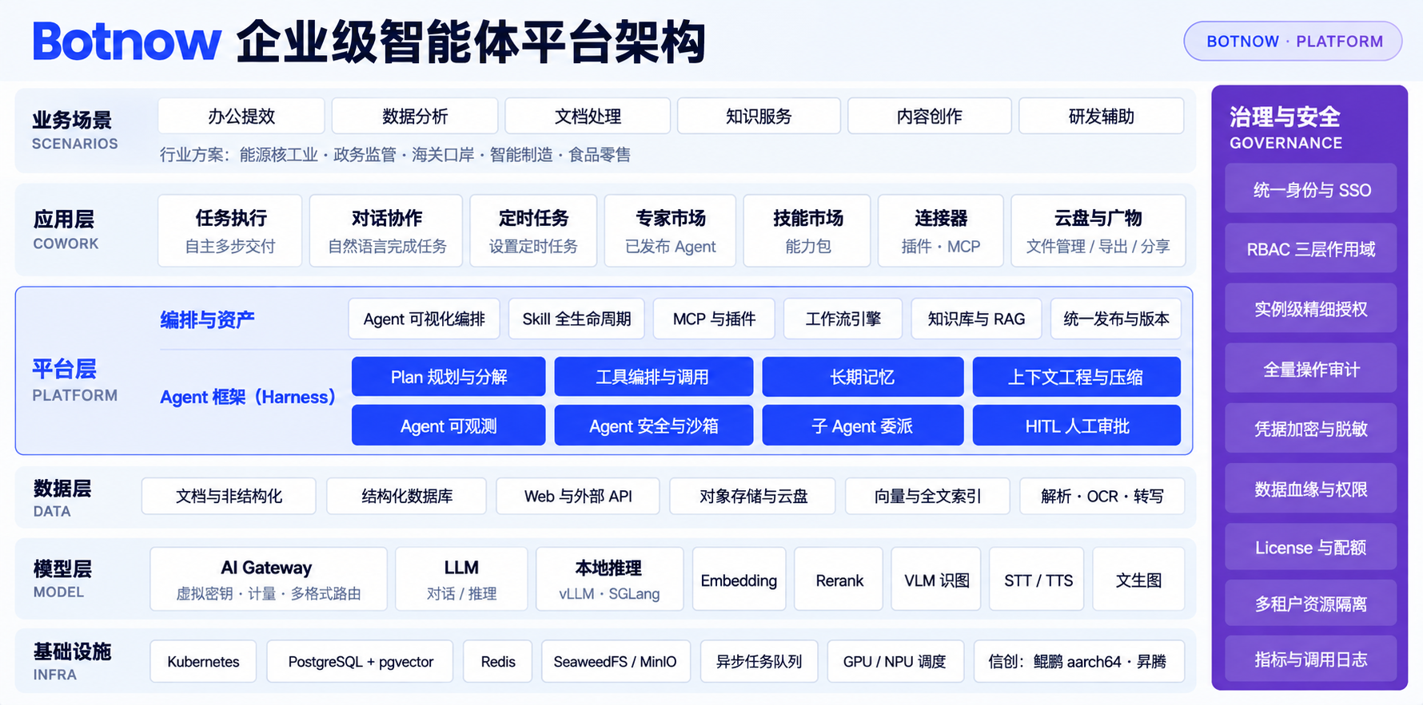
Task: Click the 技能市场 能力包 card
Action: click(x=807, y=231)
